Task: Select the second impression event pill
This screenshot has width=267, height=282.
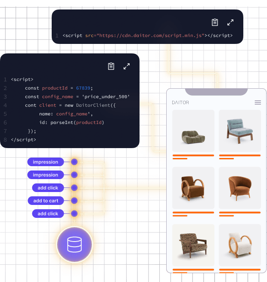Action: coord(45,175)
